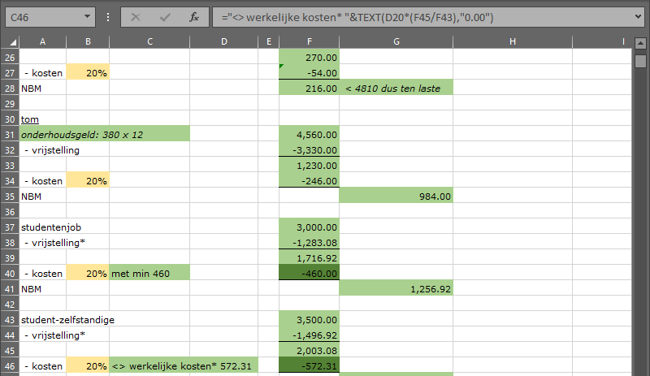Select column H header
Image resolution: width=650 pixels, height=376 pixels.
tap(513, 41)
